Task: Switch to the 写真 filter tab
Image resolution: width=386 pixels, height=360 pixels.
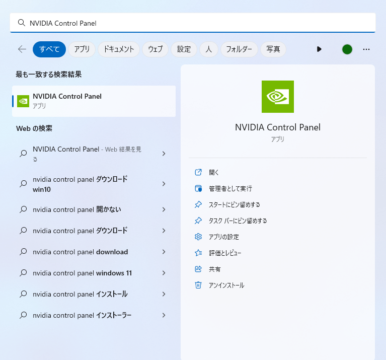Action: click(273, 49)
